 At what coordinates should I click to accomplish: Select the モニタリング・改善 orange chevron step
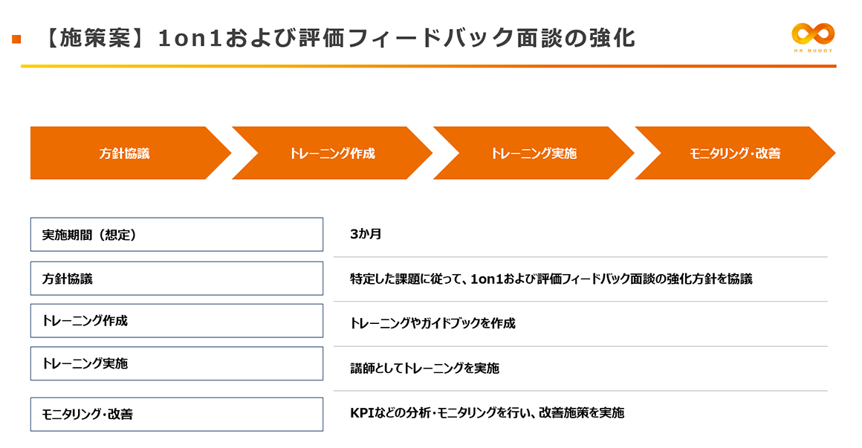(x=734, y=154)
